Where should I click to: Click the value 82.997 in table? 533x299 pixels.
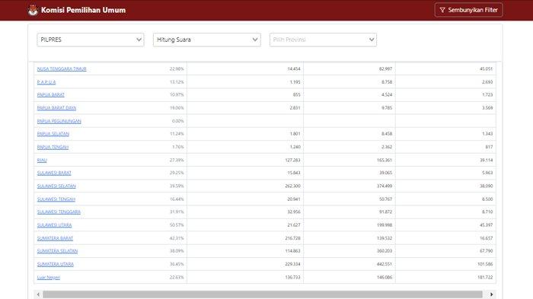tap(385, 69)
